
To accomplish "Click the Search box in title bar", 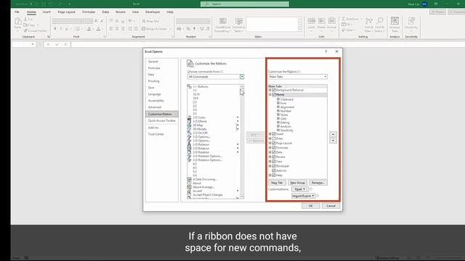I will 245,4.
